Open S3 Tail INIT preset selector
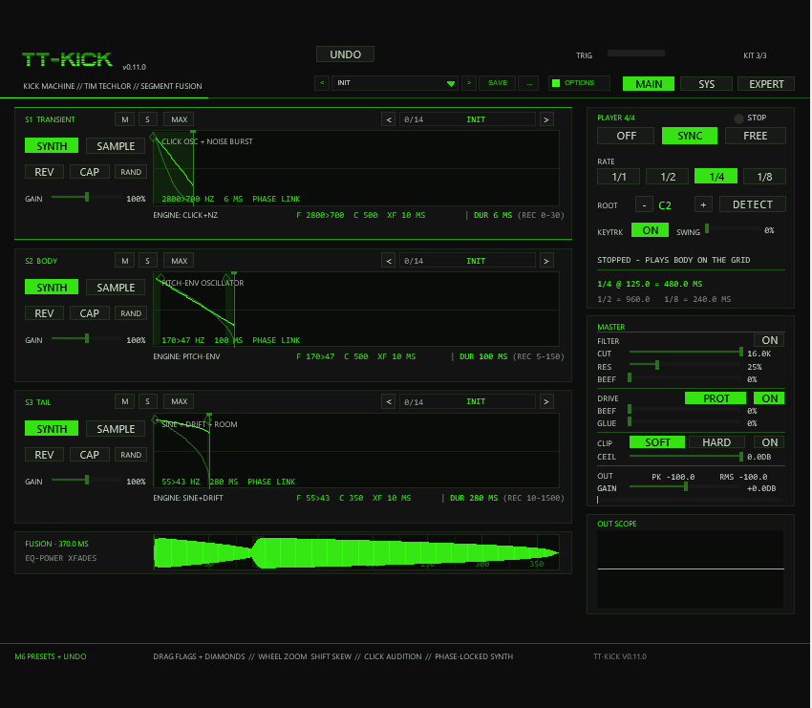 [x=467, y=401]
